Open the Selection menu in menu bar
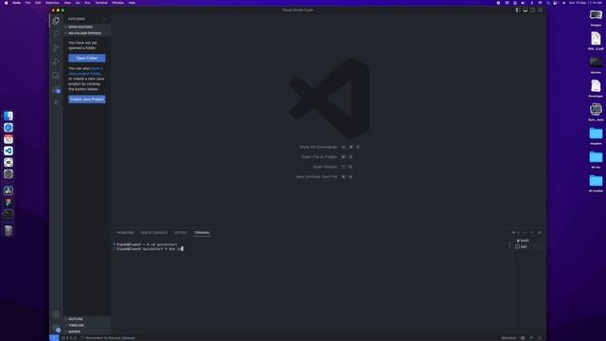 (x=52, y=3)
